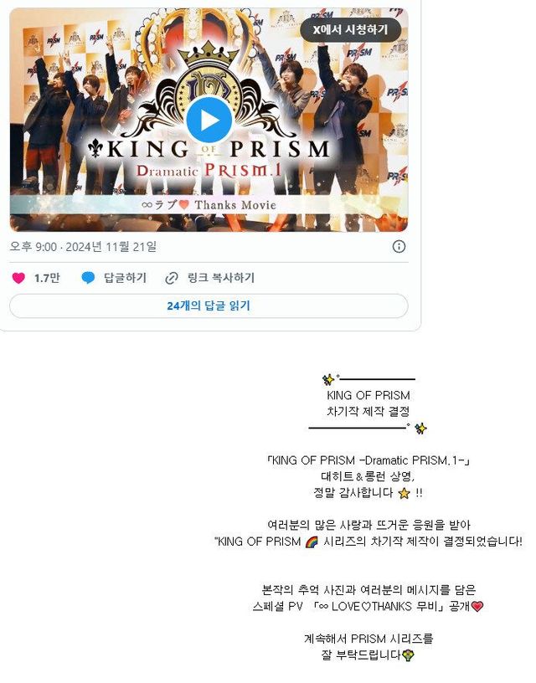Image resolution: width=536 pixels, height=683 pixels.
Task: Select the '답글하기' reply label
Action: point(125,278)
